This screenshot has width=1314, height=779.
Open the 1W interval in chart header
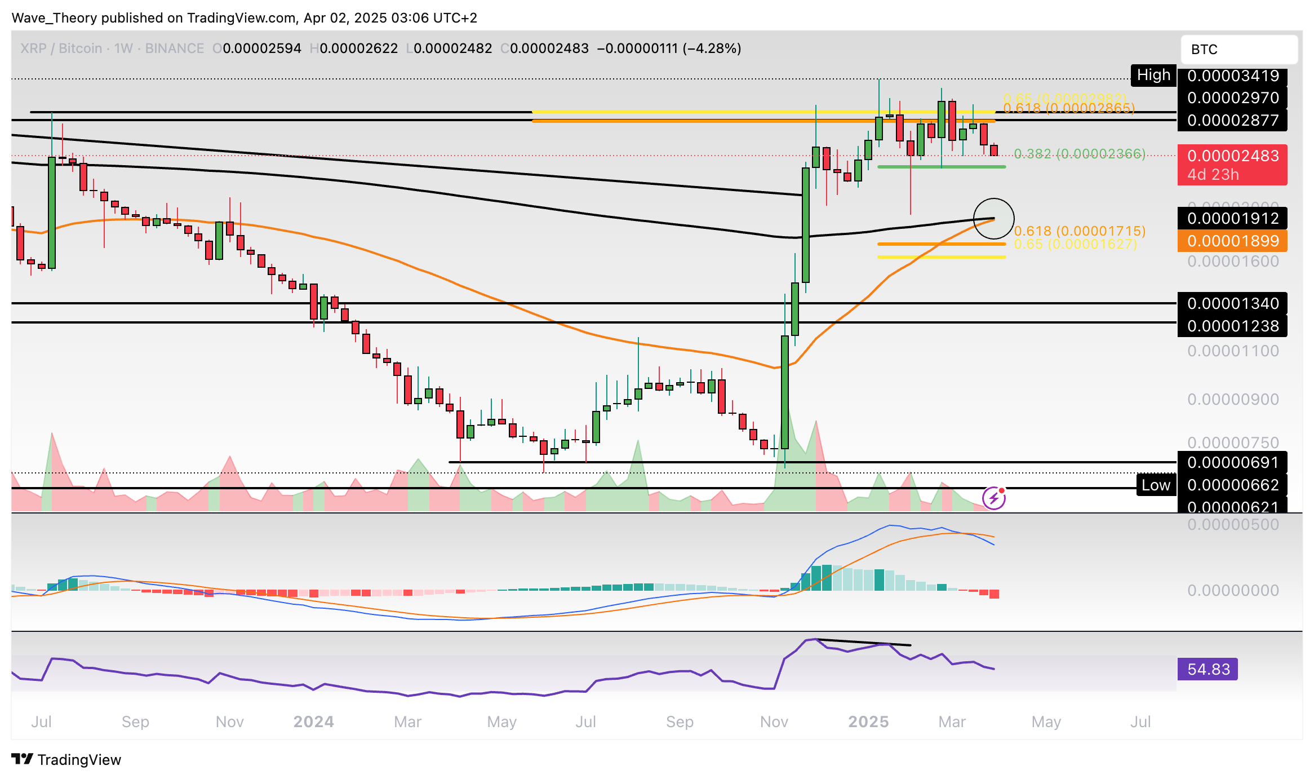click(x=123, y=48)
